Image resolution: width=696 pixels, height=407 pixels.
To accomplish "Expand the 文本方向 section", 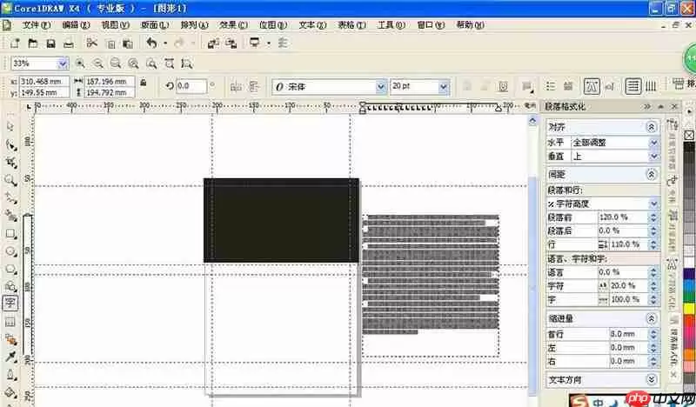I will [x=651, y=379].
